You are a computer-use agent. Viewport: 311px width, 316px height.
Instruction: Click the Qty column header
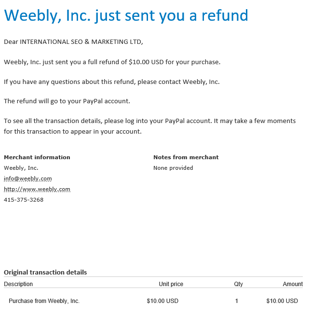[x=239, y=284]
